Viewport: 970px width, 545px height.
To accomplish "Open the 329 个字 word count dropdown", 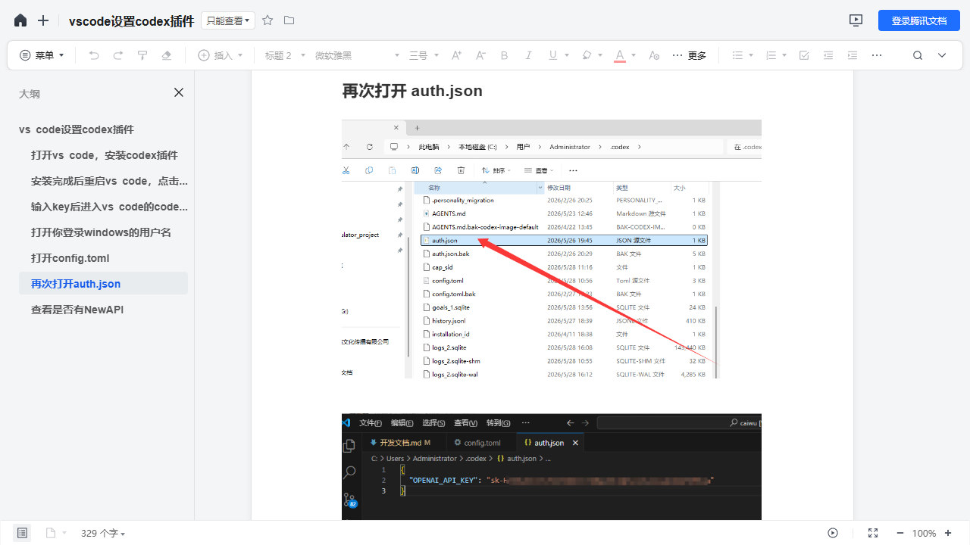I will click(x=103, y=533).
